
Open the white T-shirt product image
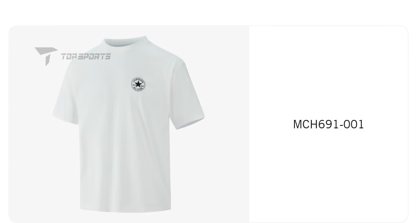(x=129, y=124)
